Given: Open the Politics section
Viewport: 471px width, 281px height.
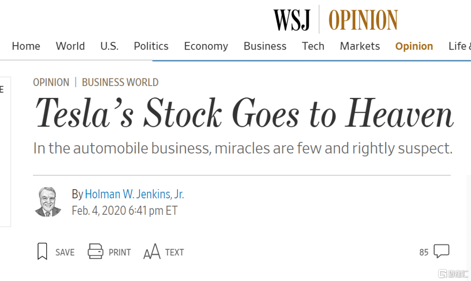Looking at the screenshot, I should coord(151,46).
